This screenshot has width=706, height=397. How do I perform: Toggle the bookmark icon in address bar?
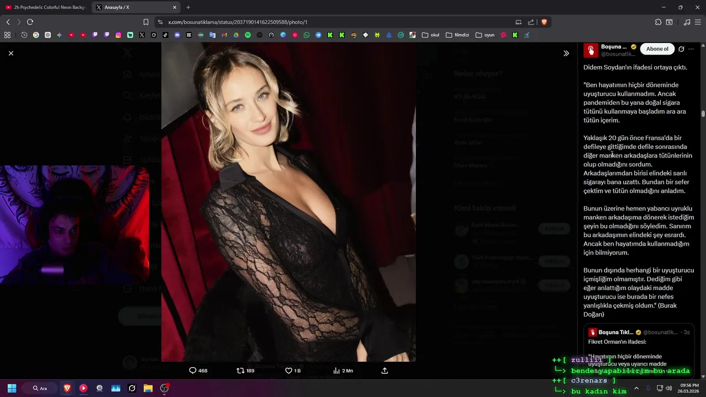pyautogui.click(x=146, y=22)
